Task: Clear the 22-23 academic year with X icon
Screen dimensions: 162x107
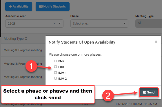Action: pos(54,24)
